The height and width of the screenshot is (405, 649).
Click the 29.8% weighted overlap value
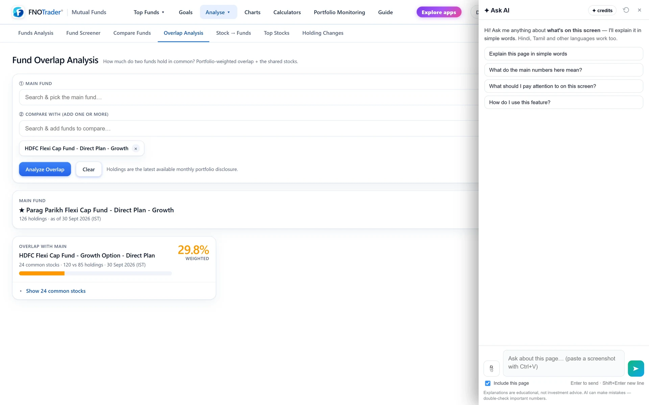coord(193,250)
